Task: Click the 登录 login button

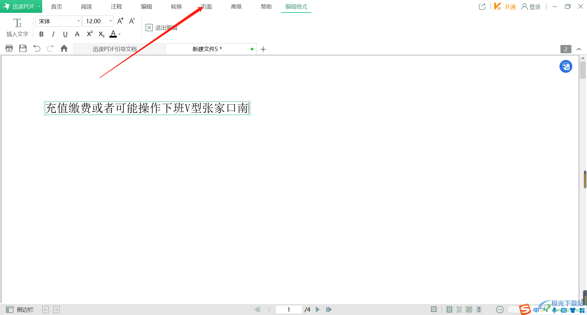Action: (x=531, y=6)
